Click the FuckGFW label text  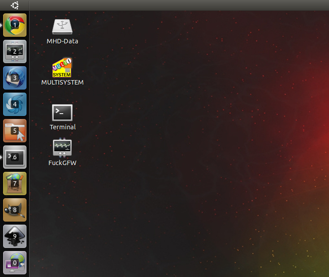(62, 163)
